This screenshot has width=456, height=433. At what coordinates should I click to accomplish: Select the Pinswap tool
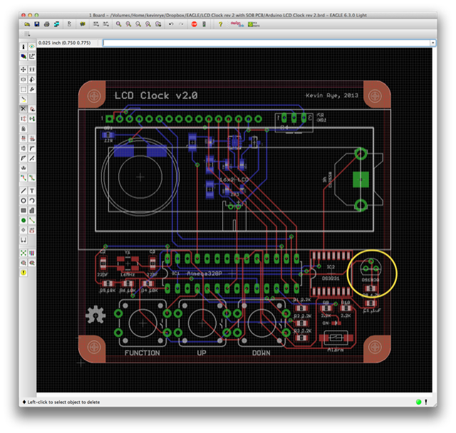24,119
